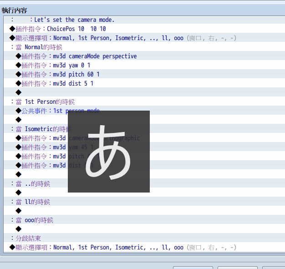Select the ChoicePos 10 10 10 plugin command
Screen dimensions: 285x269
pyautogui.click(x=144, y=29)
